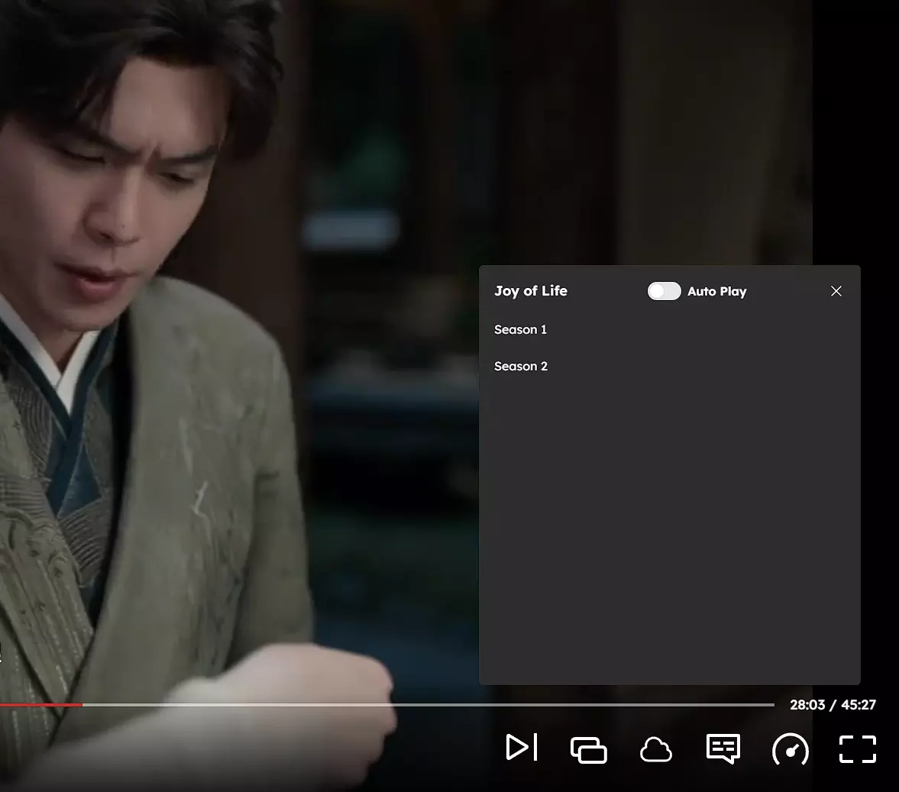Click the playhead at the red bar's end

pos(82,705)
